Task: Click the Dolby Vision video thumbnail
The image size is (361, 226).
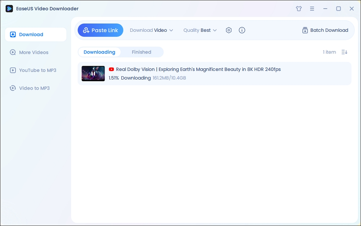Action: pos(93,73)
